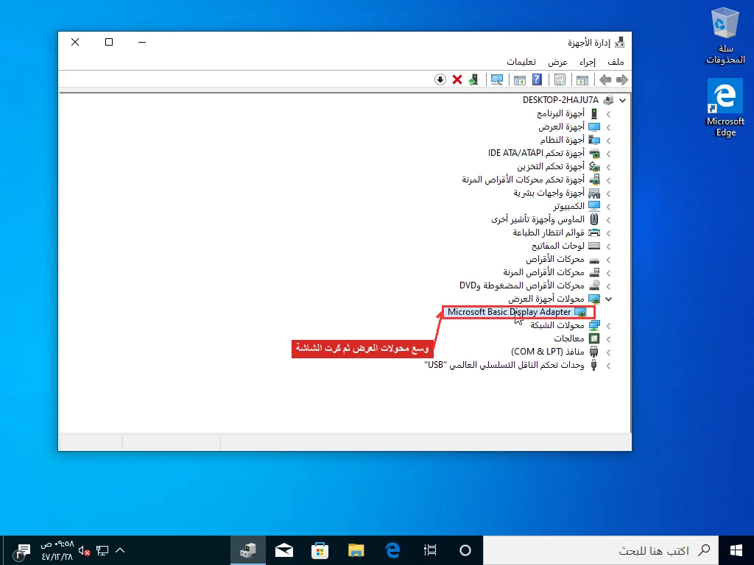Open the تعليمات menu
Image resolution: width=754 pixels, height=565 pixels.
pos(521,62)
